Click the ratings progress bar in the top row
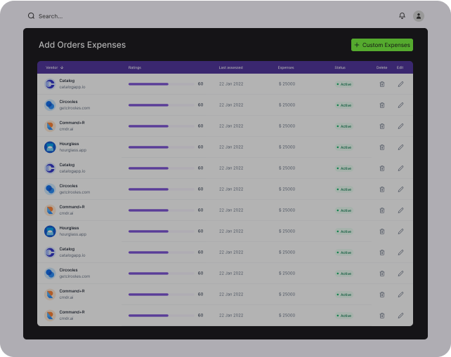Viewport: 451px width, 357px height. click(x=161, y=84)
